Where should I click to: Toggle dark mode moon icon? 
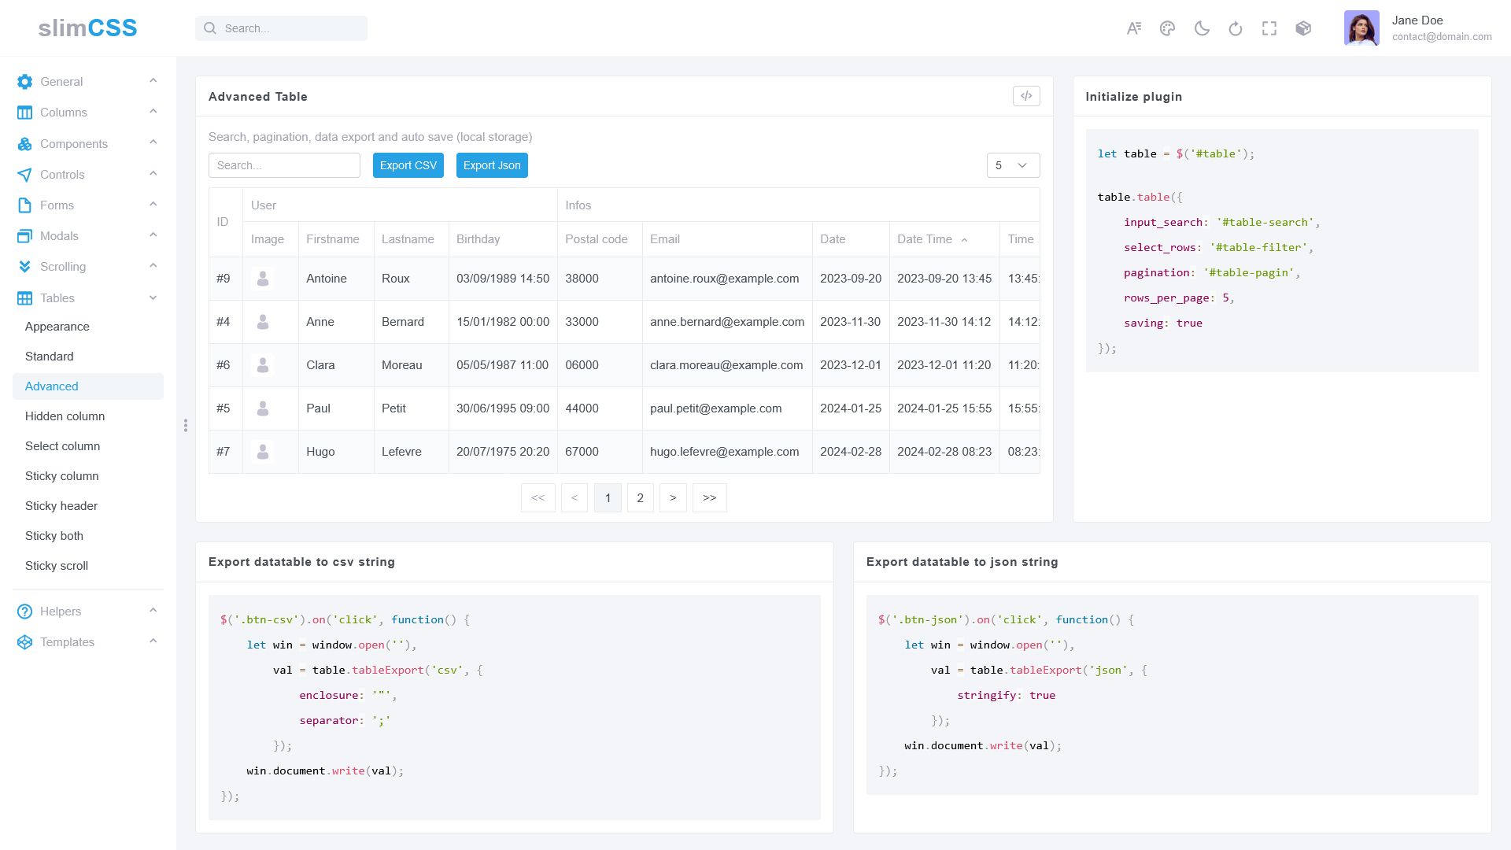[x=1202, y=28]
